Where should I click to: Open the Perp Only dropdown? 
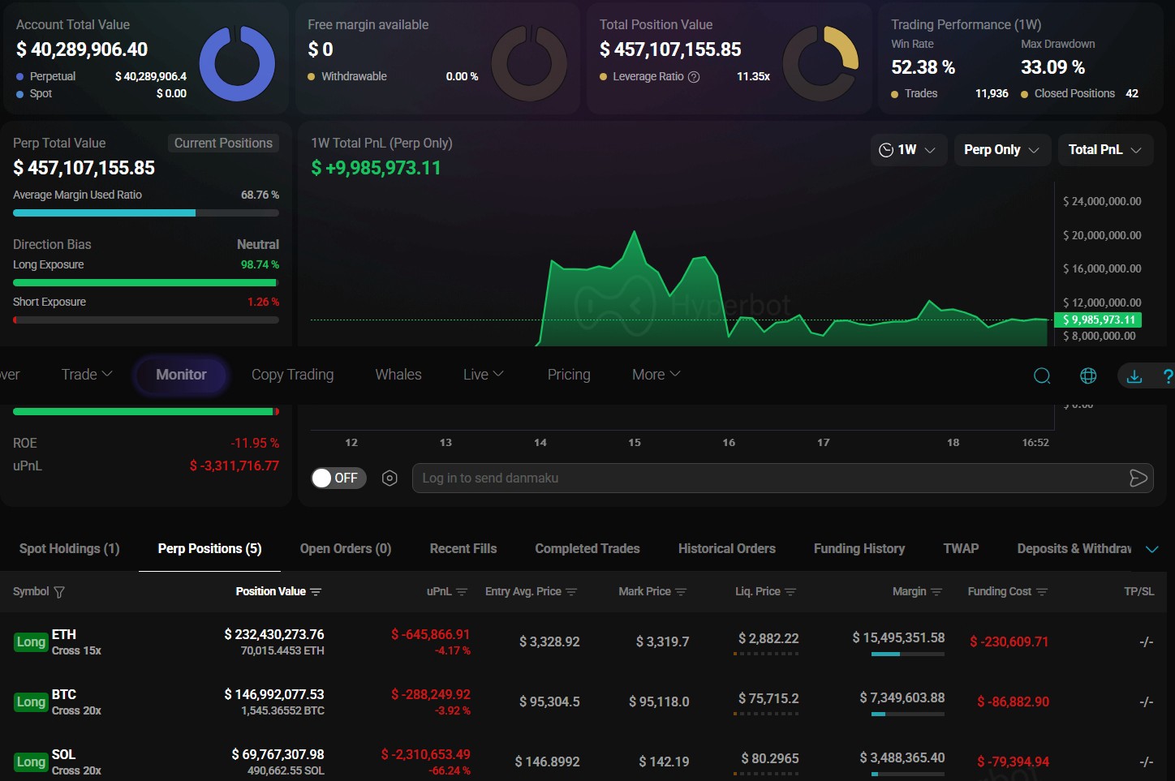pyautogui.click(x=1002, y=150)
